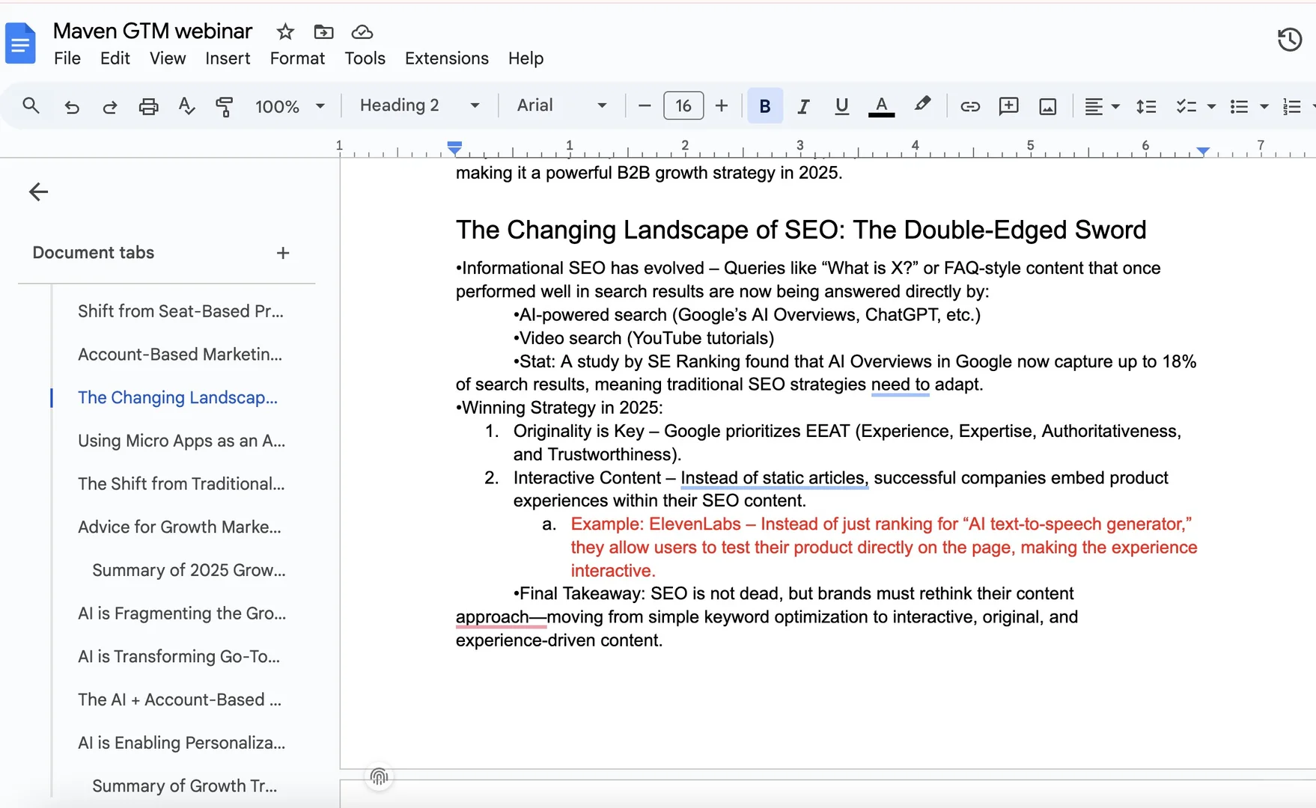Redo the last action
The width and height of the screenshot is (1316, 808).
(110, 106)
